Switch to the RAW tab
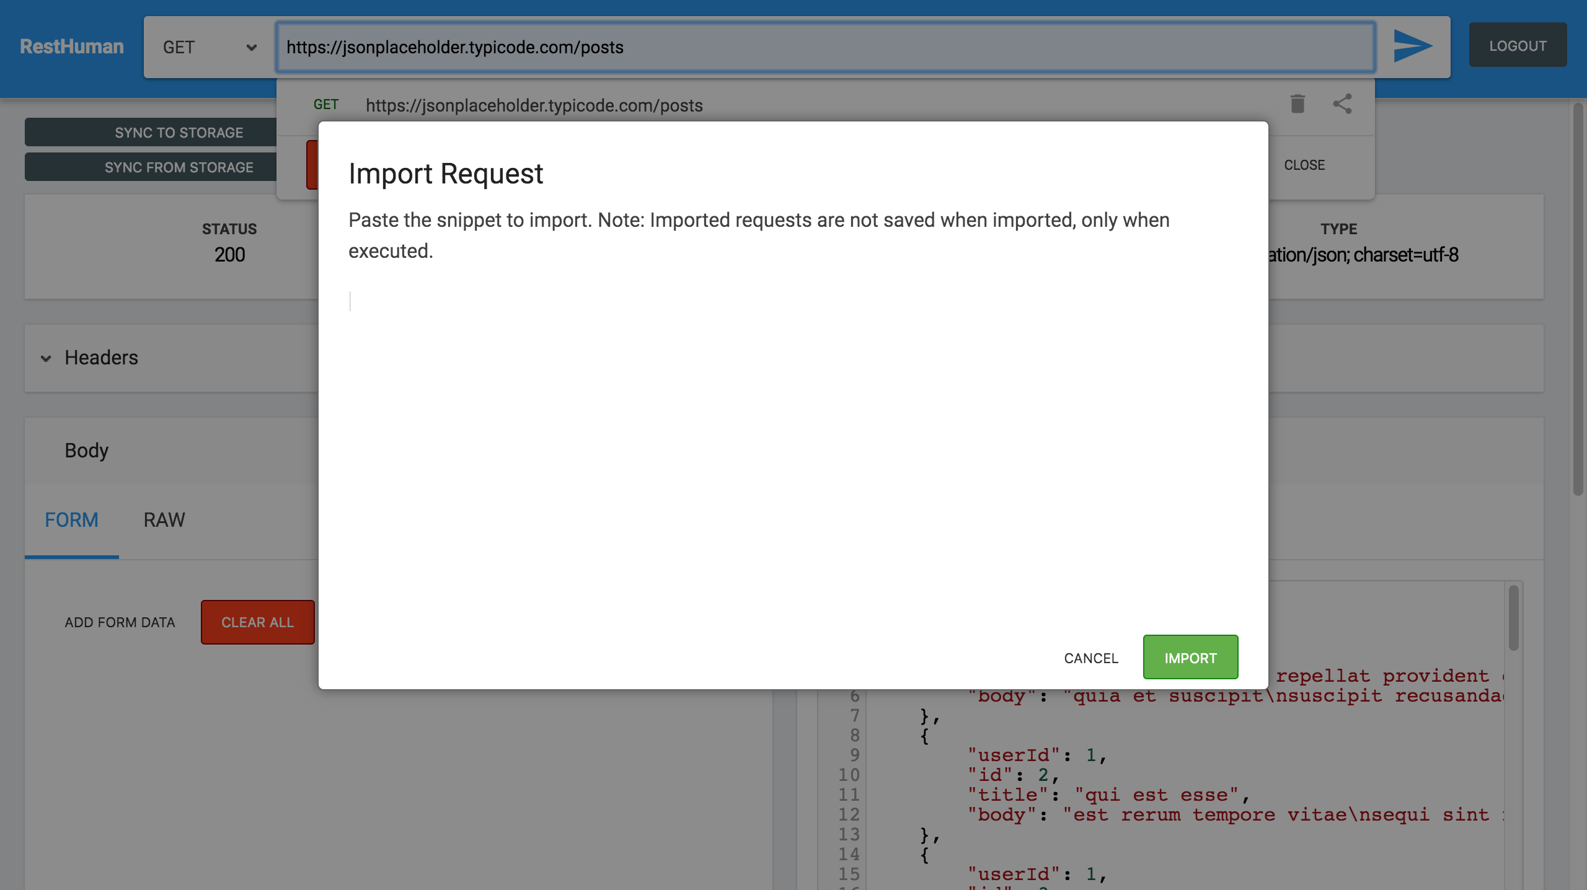The height and width of the screenshot is (890, 1587). click(164, 519)
